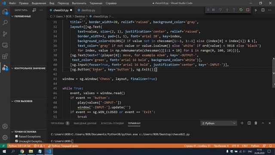Viewport: 275px width, 155px height.
Task: Click the ENG language indicator in system tray
Action: [250, 151]
